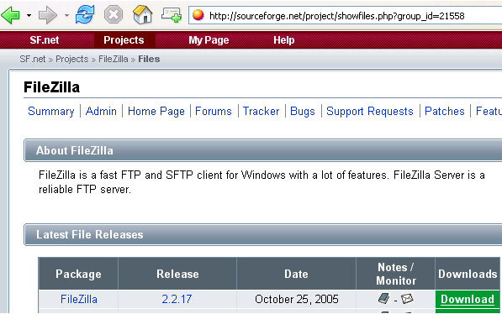Click Projects in the breadcrumb trail
Screen dimensions: 502x314
[x=72, y=59]
